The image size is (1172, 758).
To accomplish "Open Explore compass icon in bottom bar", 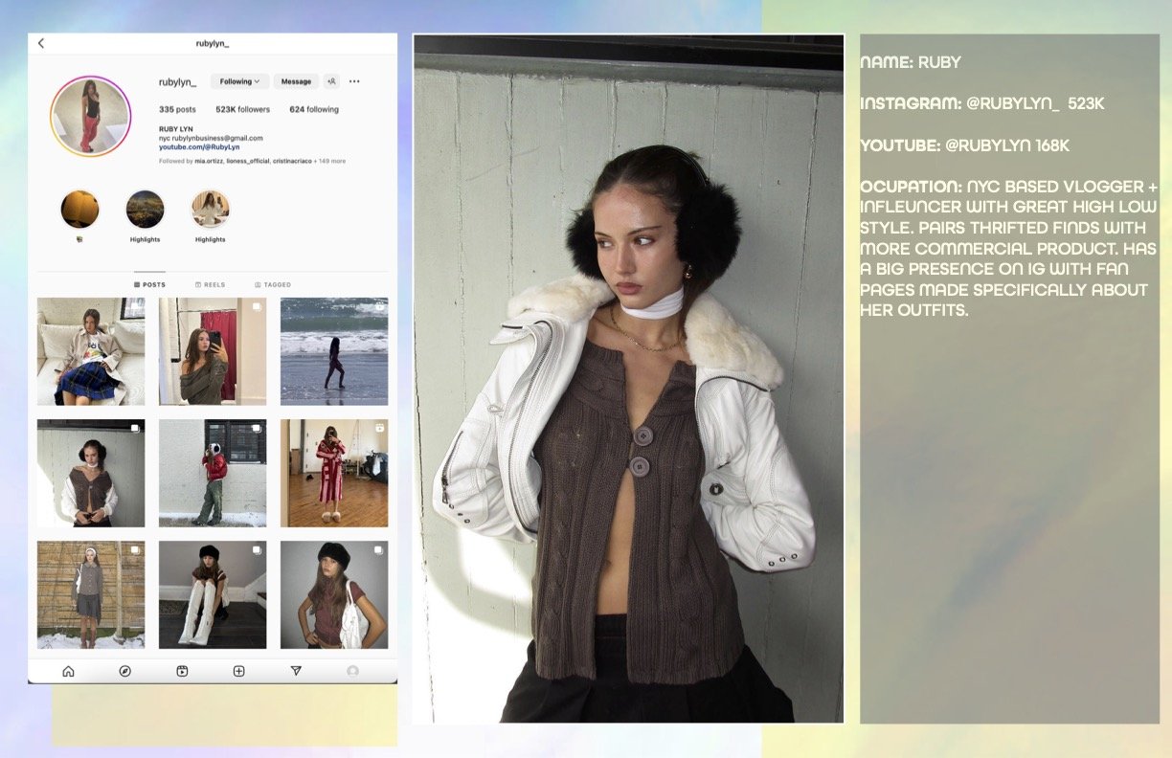I will coord(124,671).
